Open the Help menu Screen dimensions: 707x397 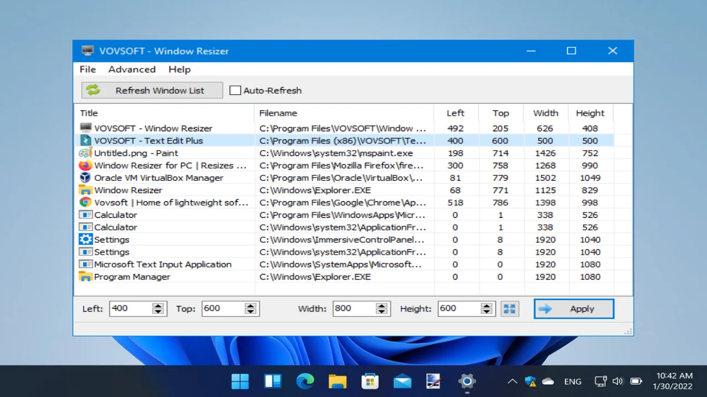pos(180,69)
